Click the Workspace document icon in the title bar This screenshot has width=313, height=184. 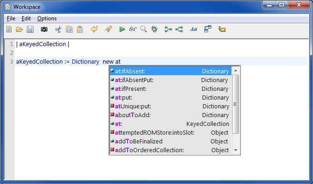pos(7,7)
